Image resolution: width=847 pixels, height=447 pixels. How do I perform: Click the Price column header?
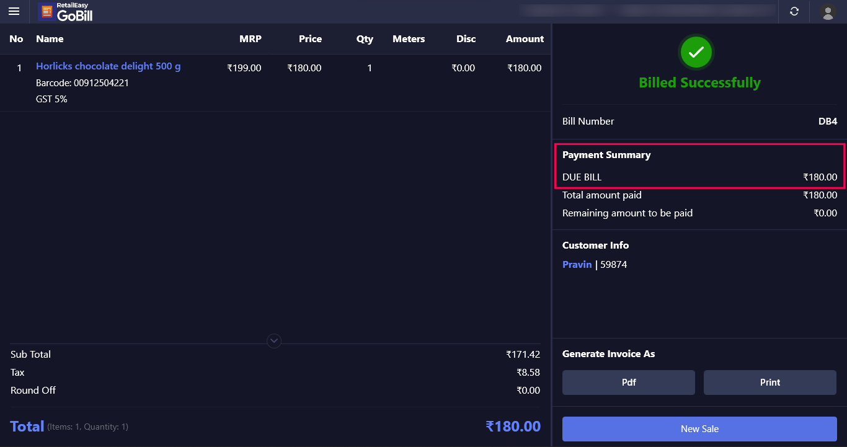310,39
